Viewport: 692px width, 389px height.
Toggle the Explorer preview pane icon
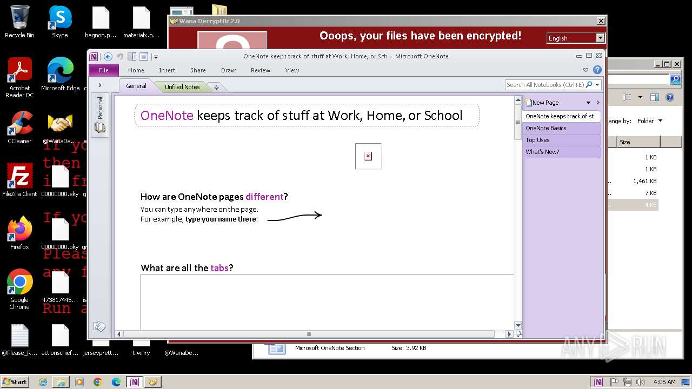coord(655,97)
